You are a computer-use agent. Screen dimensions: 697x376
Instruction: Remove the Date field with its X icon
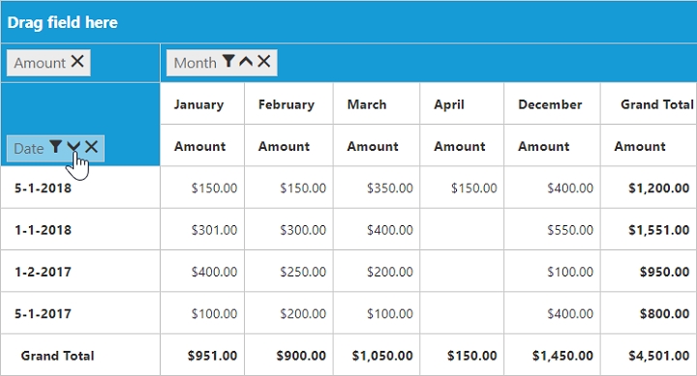click(92, 147)
